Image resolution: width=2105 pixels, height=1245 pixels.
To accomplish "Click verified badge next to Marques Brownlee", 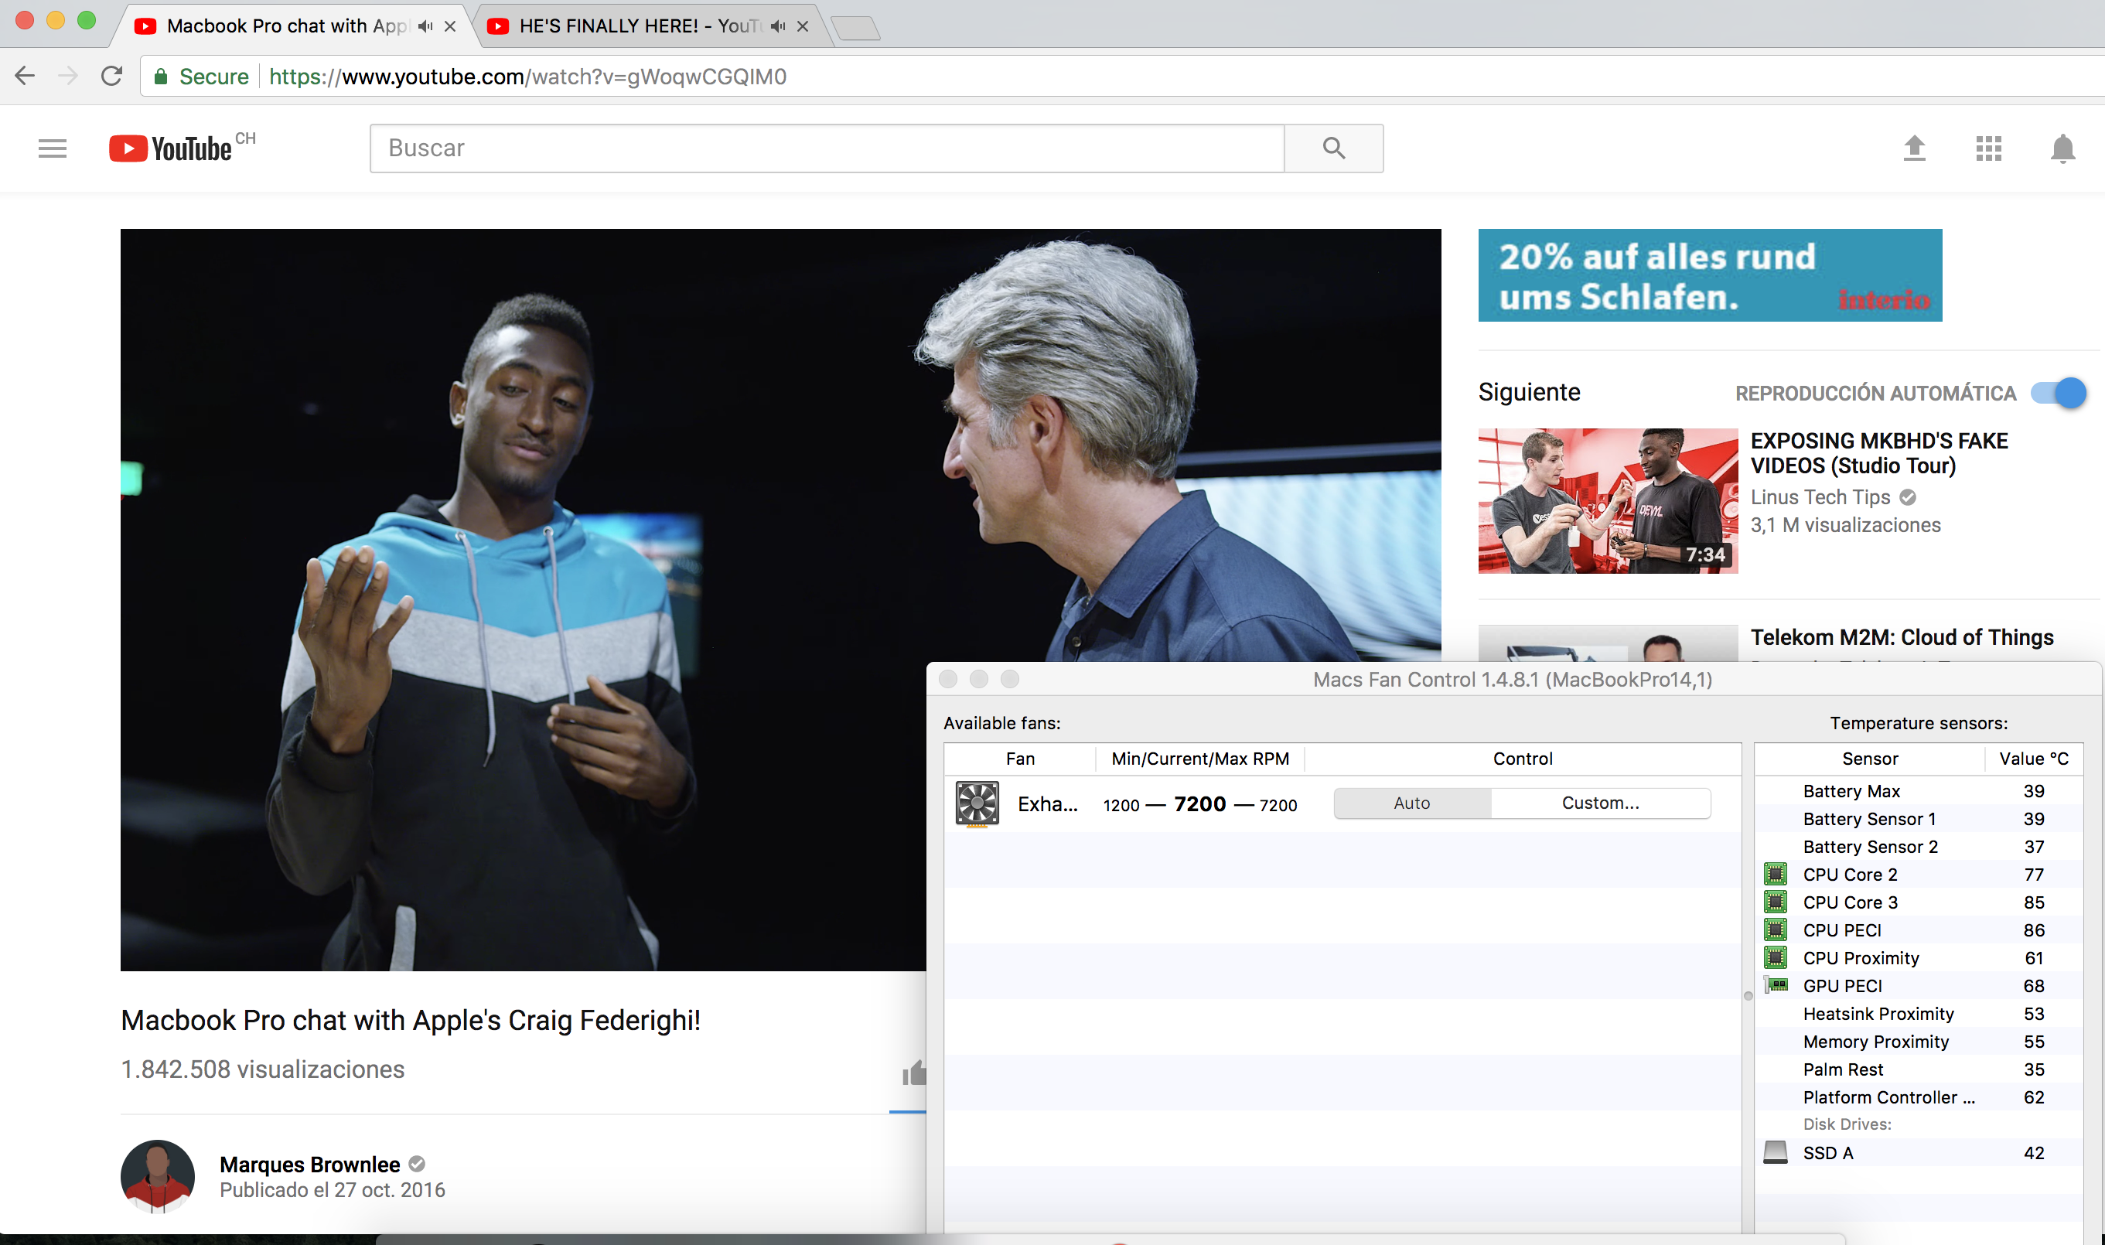I will (x=417, y=1164).
